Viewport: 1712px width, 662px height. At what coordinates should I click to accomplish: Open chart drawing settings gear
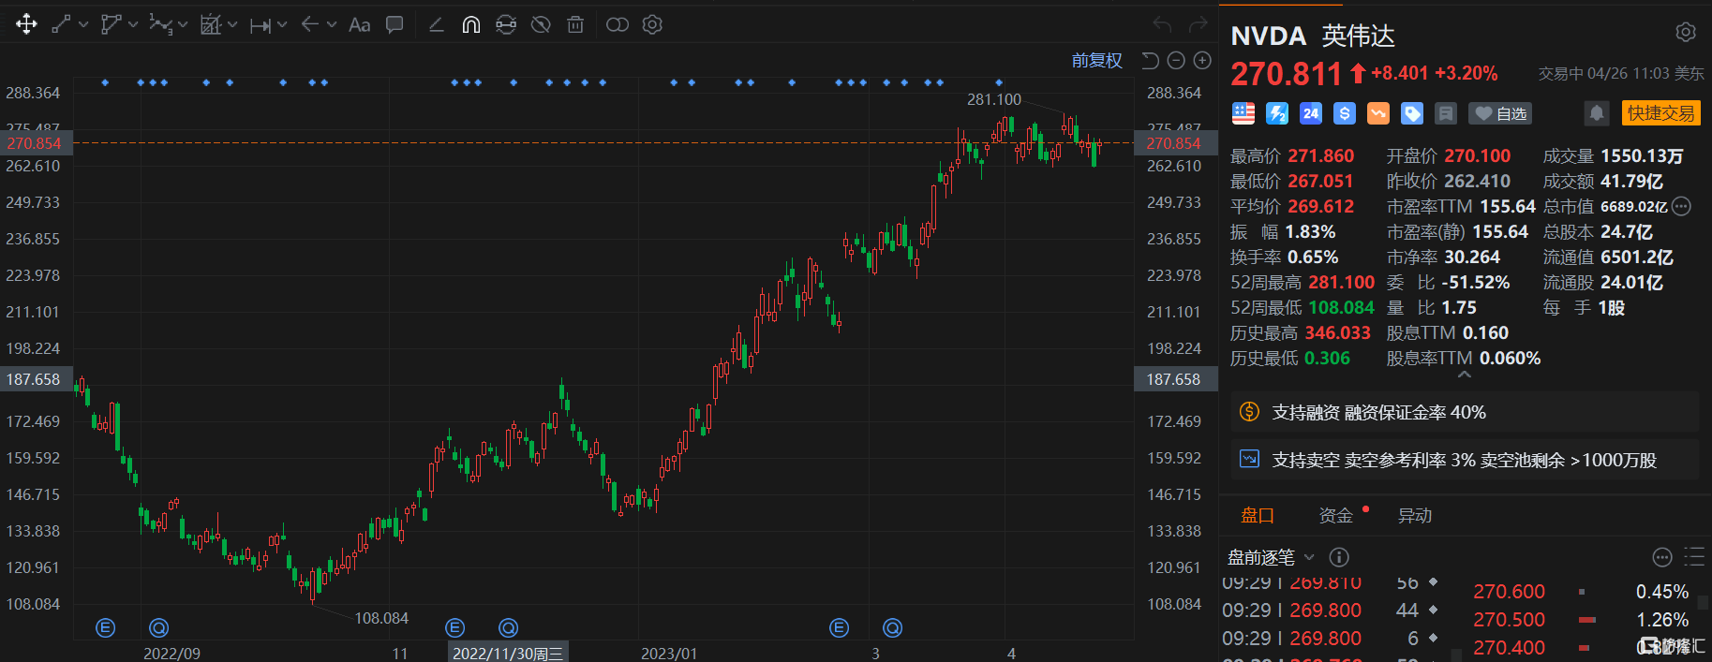(x=652, y=24)
